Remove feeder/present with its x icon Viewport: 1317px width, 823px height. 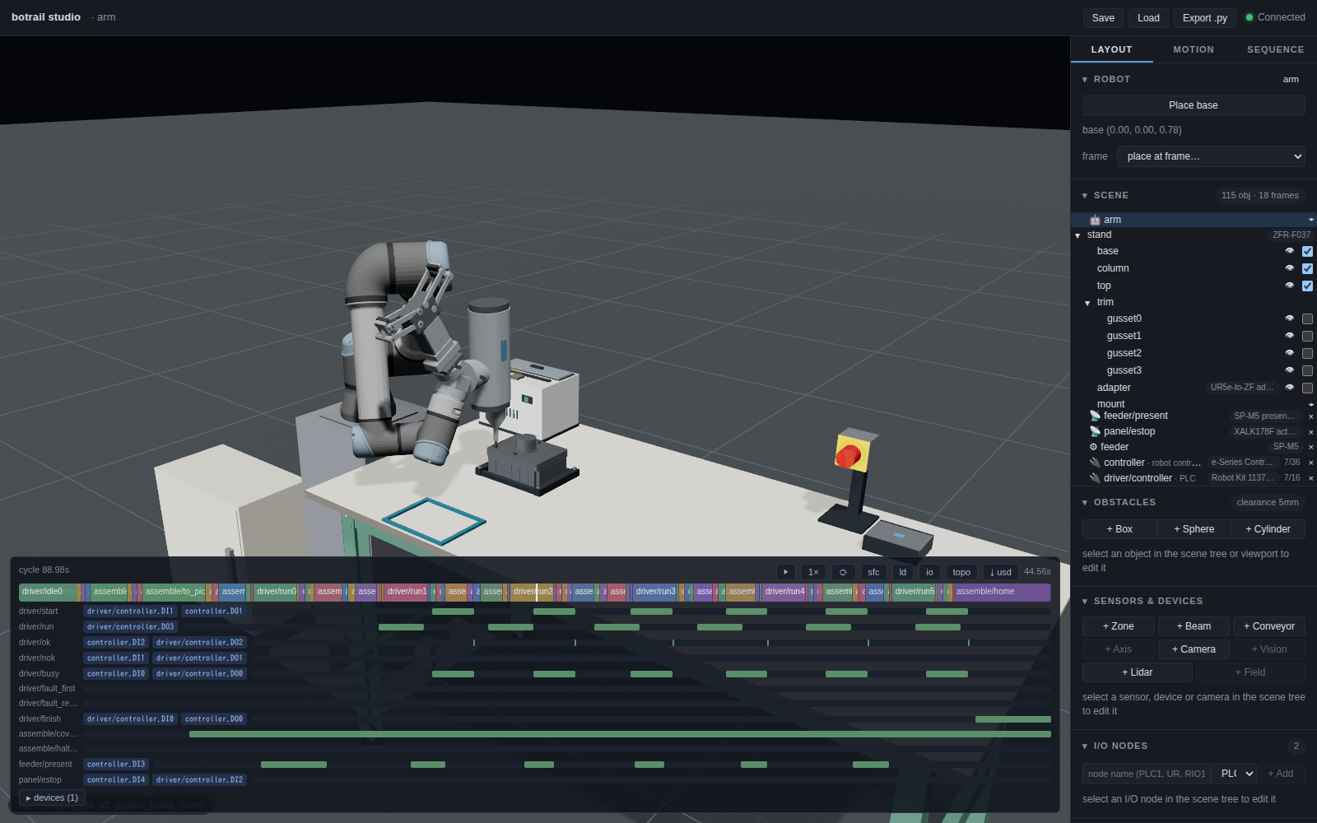1310,416
